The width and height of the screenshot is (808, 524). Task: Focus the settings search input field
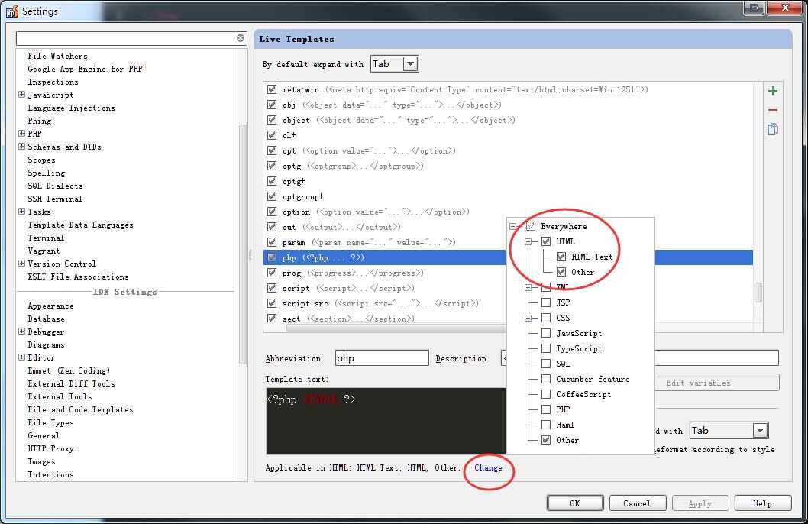pyautogui.click(x=126, y=38)
